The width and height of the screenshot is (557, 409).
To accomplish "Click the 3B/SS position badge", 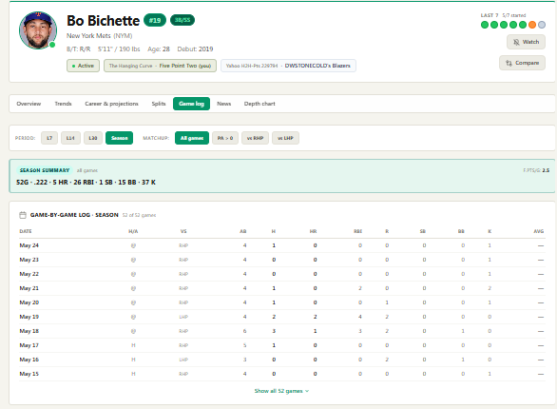I will [x=182, y=20].
